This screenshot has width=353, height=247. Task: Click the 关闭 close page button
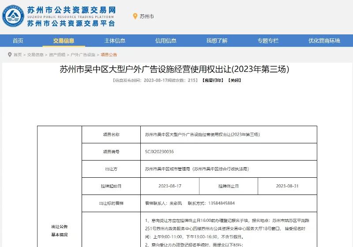tap(235, 81)
